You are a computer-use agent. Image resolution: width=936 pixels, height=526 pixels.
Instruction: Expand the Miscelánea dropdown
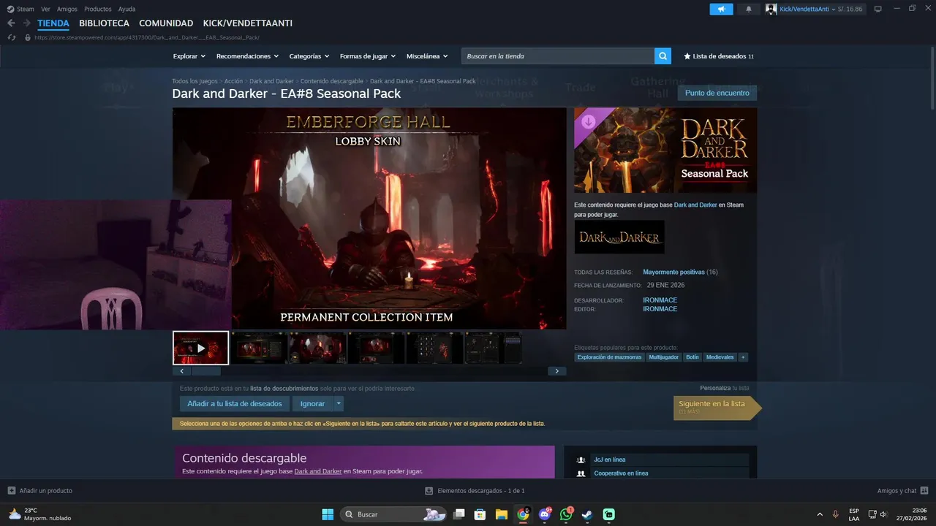(x=428, y=56)
